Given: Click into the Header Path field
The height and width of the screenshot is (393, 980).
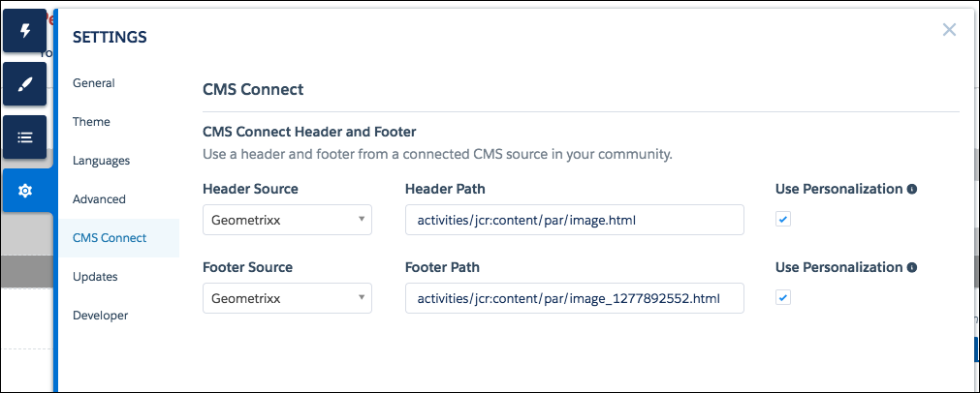Looking at the screenshot, I should pos(575,220).
